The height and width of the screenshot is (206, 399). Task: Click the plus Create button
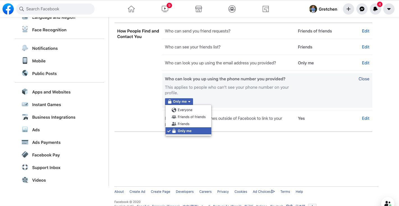348,9
